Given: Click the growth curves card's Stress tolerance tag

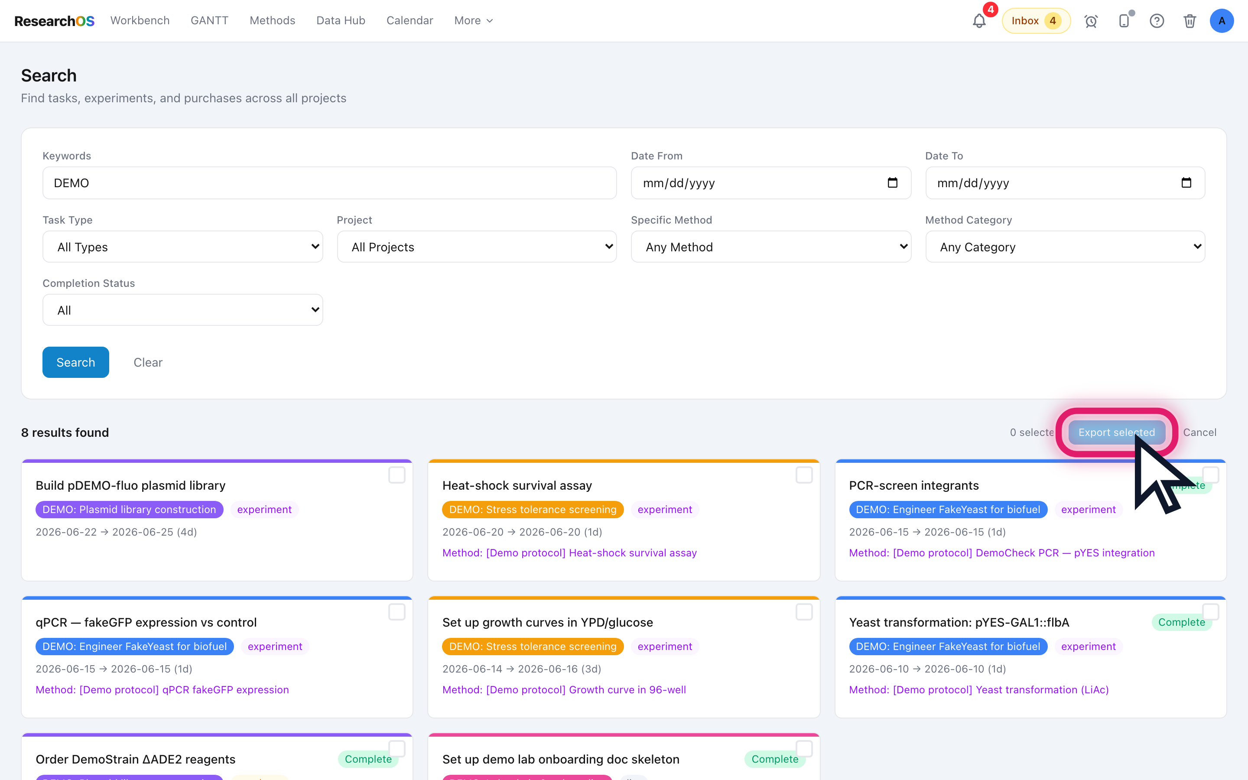Looking at the screenshot, I should 533,647.
